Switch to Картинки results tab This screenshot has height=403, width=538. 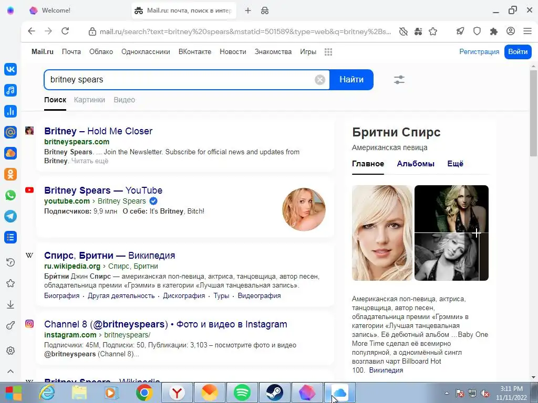click(89, 100)
